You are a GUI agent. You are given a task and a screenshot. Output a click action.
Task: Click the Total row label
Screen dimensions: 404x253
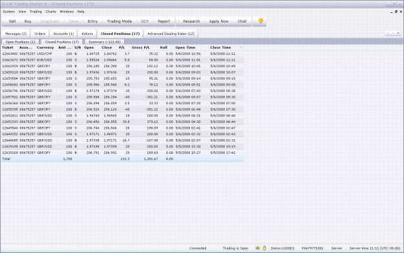(6, 159)
